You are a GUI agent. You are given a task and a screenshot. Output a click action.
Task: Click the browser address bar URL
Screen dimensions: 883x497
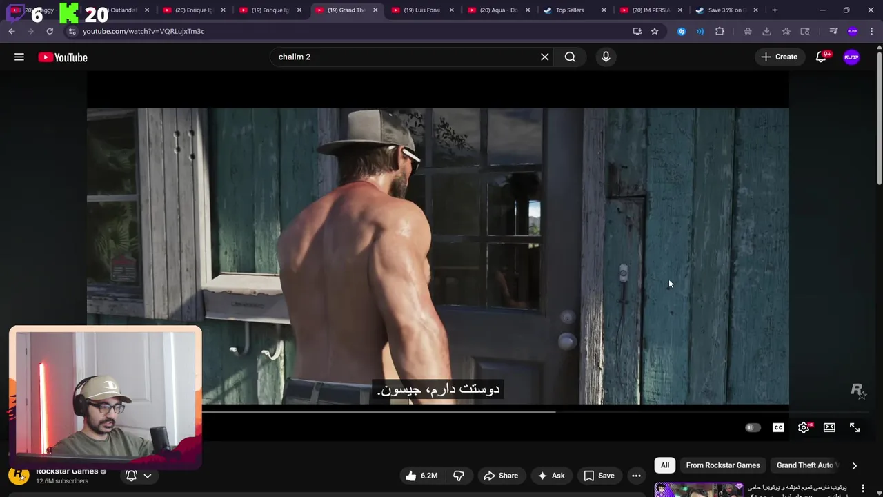pyautogui.click(x=143, y=31)
